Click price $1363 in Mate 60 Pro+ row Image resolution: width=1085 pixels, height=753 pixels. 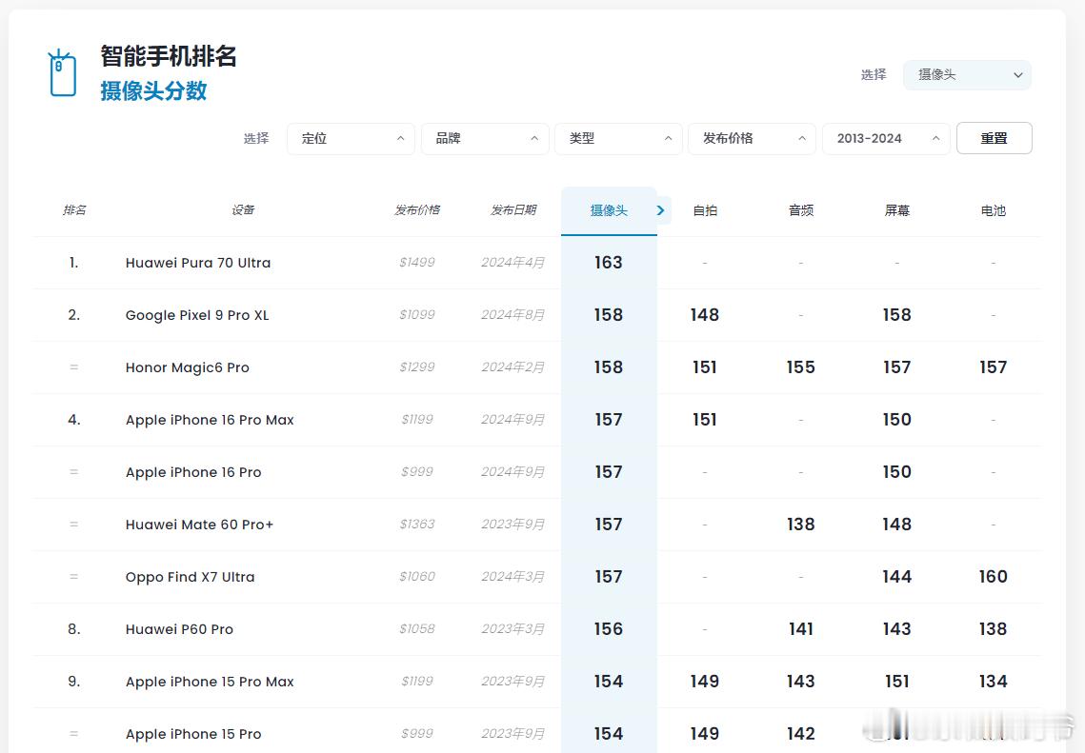[417, 525]
